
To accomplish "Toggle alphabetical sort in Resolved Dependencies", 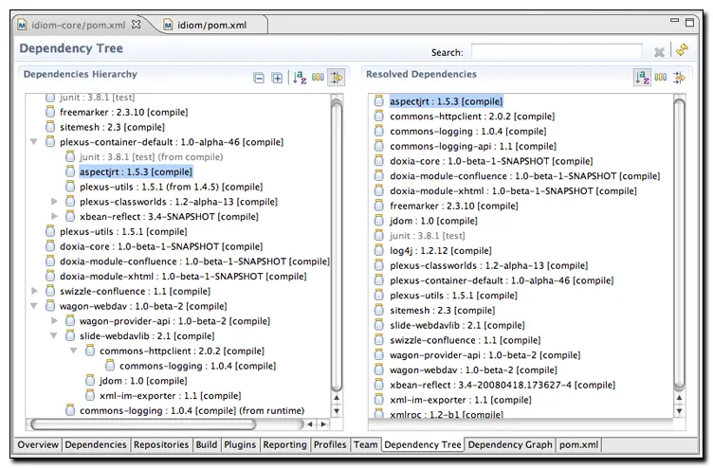I will click(642, 78).
